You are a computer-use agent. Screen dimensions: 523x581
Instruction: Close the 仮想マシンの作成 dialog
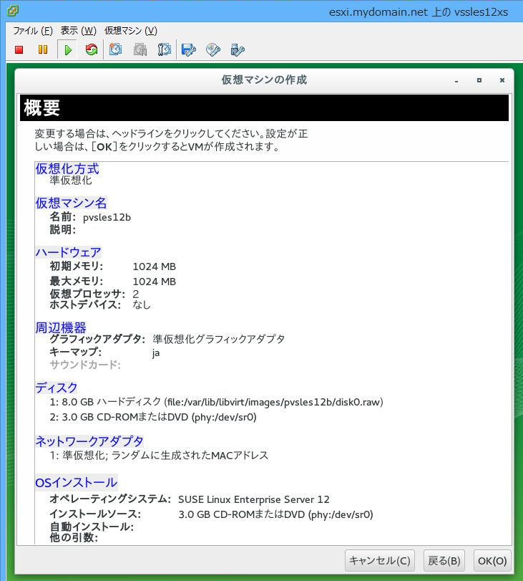[x=502, y=80]
